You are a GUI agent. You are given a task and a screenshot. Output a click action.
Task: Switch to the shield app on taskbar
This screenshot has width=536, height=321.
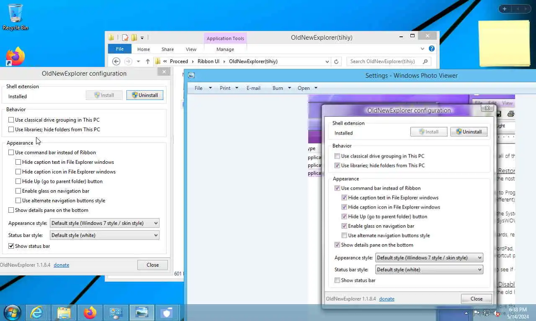coord(167,313)
